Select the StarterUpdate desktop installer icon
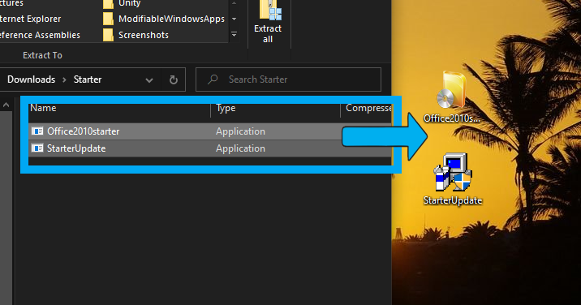 (453, 179)
